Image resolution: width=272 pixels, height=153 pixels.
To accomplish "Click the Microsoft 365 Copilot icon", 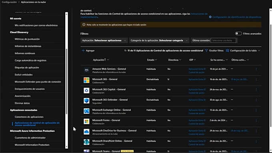I will [86, 90].
